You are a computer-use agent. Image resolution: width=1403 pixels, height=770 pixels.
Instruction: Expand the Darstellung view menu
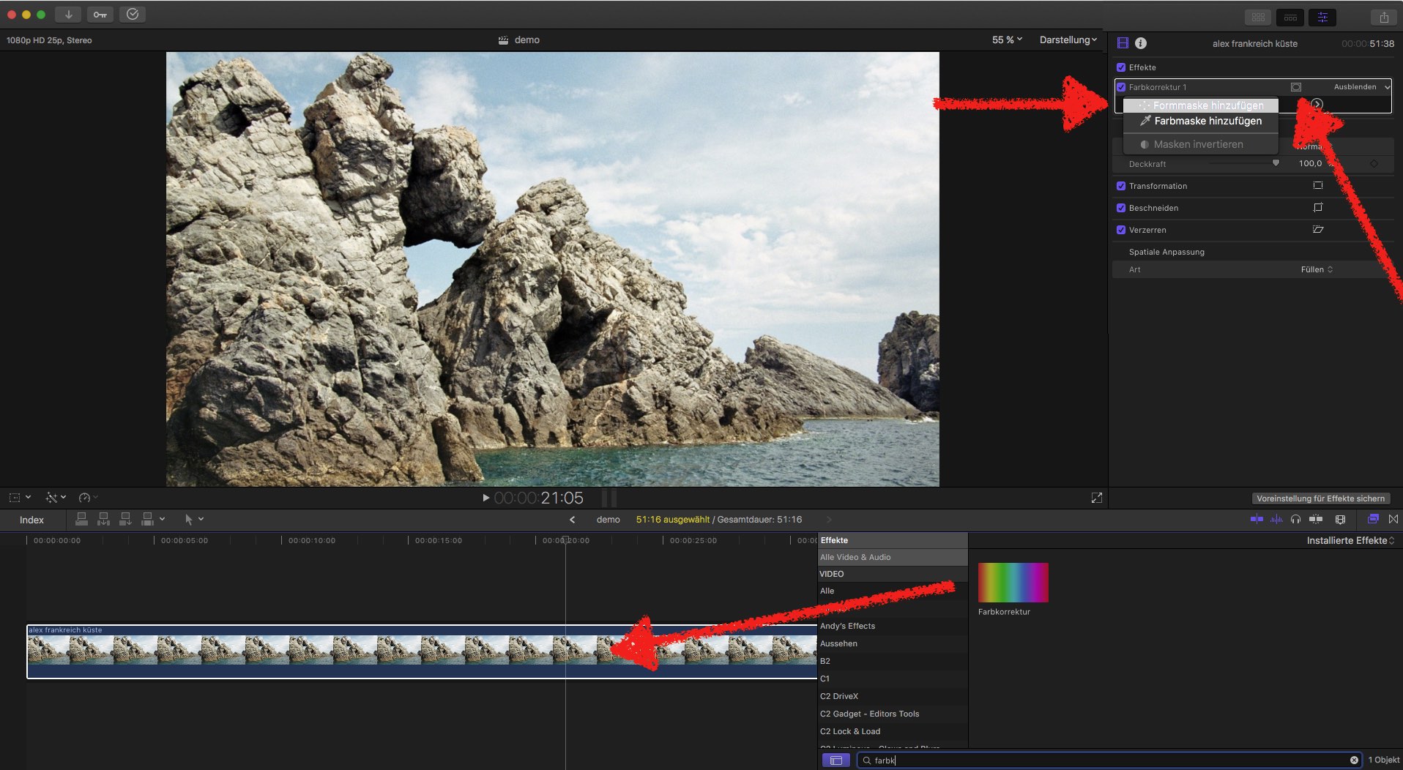tap(1068, 40)
